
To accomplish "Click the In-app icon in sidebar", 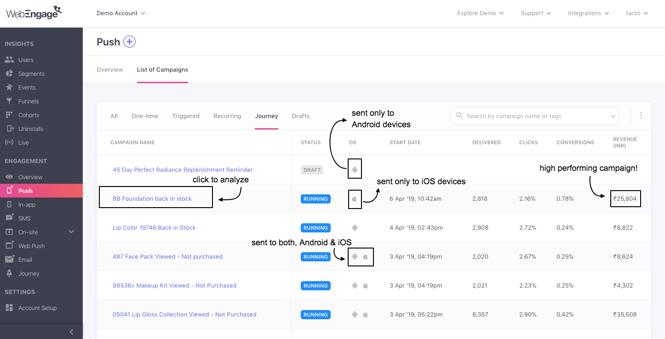I will coord(9,204).
